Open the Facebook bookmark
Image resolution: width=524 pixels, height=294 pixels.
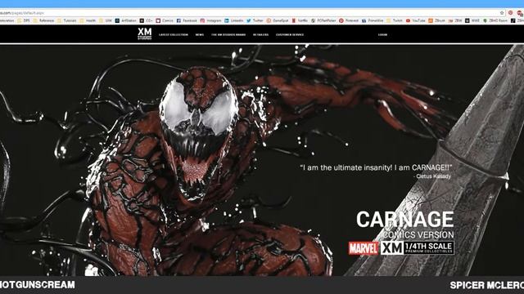coord(187,20)
